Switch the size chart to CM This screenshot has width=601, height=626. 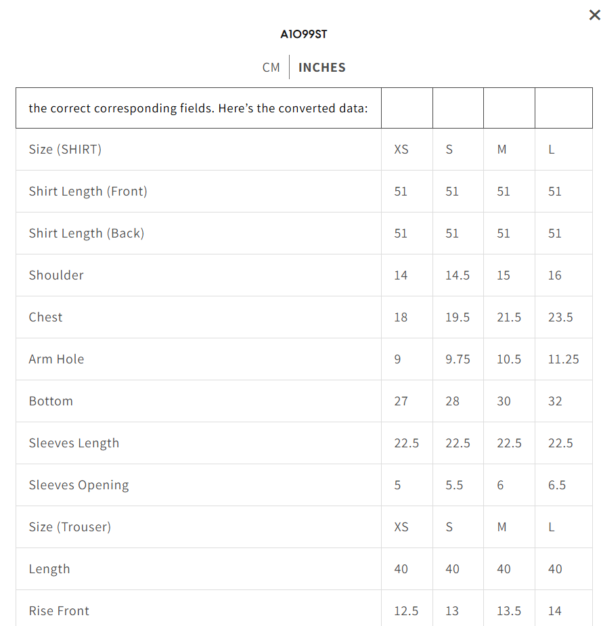coord(271,68)
